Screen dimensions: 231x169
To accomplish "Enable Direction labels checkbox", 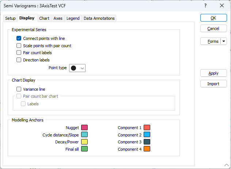I will [19, 60].
